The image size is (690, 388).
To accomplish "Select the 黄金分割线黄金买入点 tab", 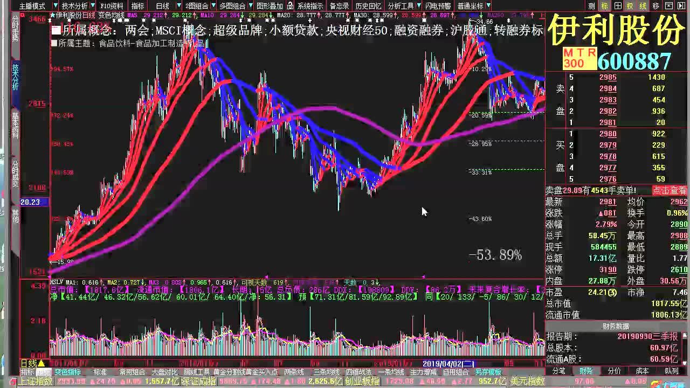I will 245,372.
